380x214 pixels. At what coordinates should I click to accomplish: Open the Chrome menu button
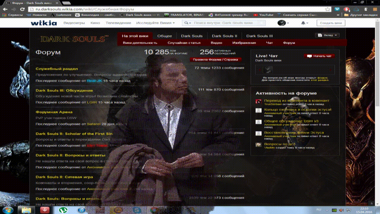coord(375,9)
